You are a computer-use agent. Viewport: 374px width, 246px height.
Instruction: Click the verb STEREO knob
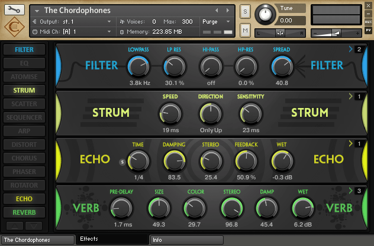[x=231, y=208]
